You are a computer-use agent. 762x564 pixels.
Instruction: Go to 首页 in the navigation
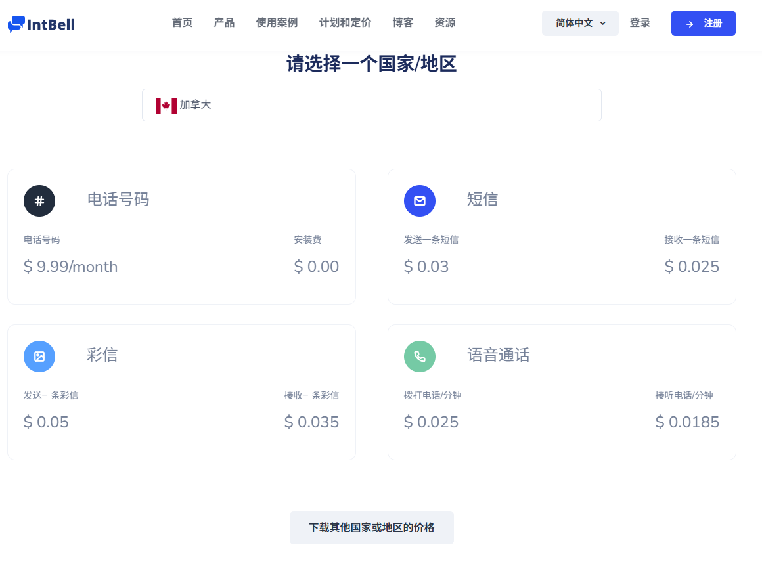click(182, 22)
